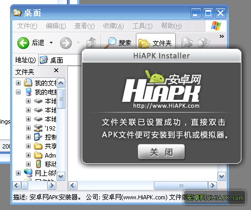The height and width of the screenshot is (210, 251).
Task: Click the folder tree vertical scrollbar thumb
Action: pyautogui.click(x=61, y=99)
